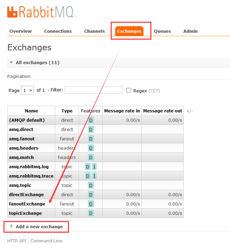Click the first (?) help link after Regex

(x=151, y=91)
